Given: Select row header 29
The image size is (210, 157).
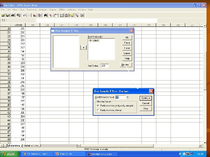Looking at the screenshot, I should pyautogui.click(x=6, y=63).
